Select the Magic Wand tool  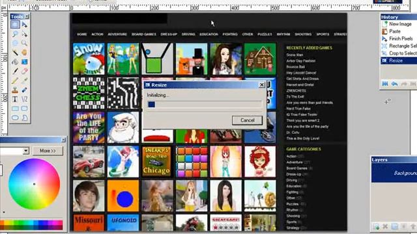coord(15,52)
